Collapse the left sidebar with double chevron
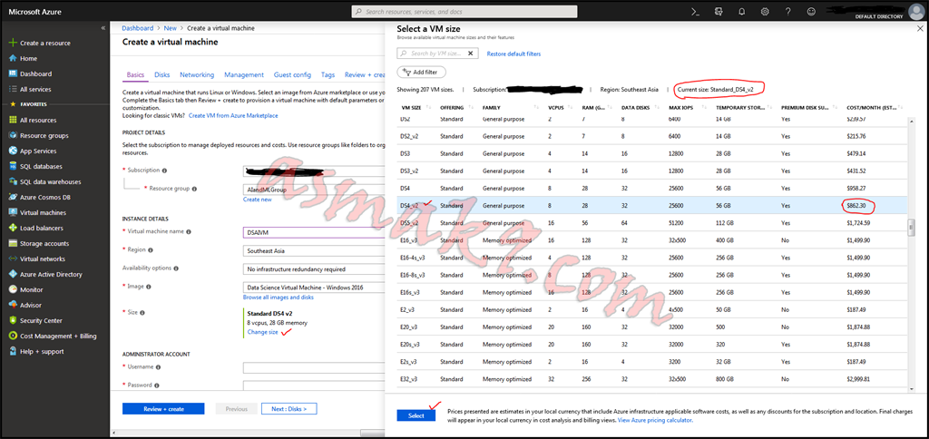This screenshot has height=439, width=929. (x=103, y=28)
